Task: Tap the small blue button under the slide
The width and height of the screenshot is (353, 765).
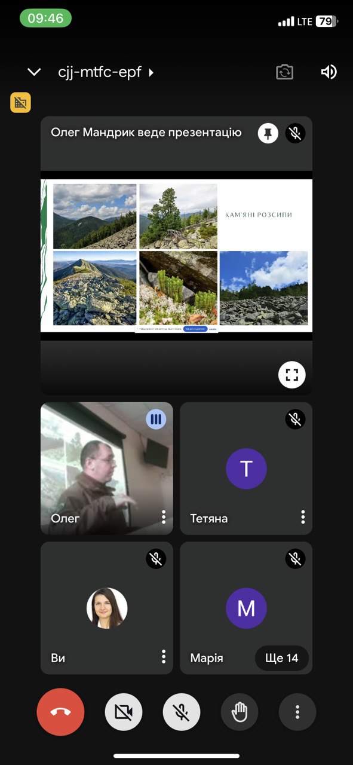Action: [195, 329]
